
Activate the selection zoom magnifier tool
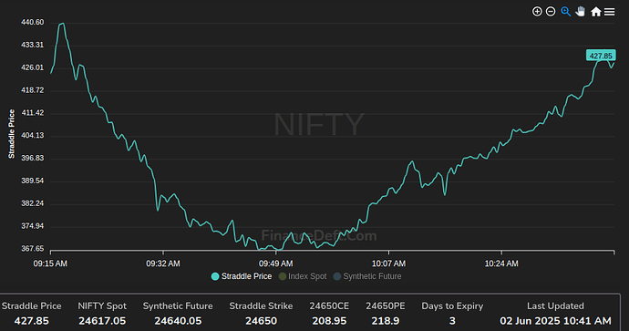click(565, 12)
